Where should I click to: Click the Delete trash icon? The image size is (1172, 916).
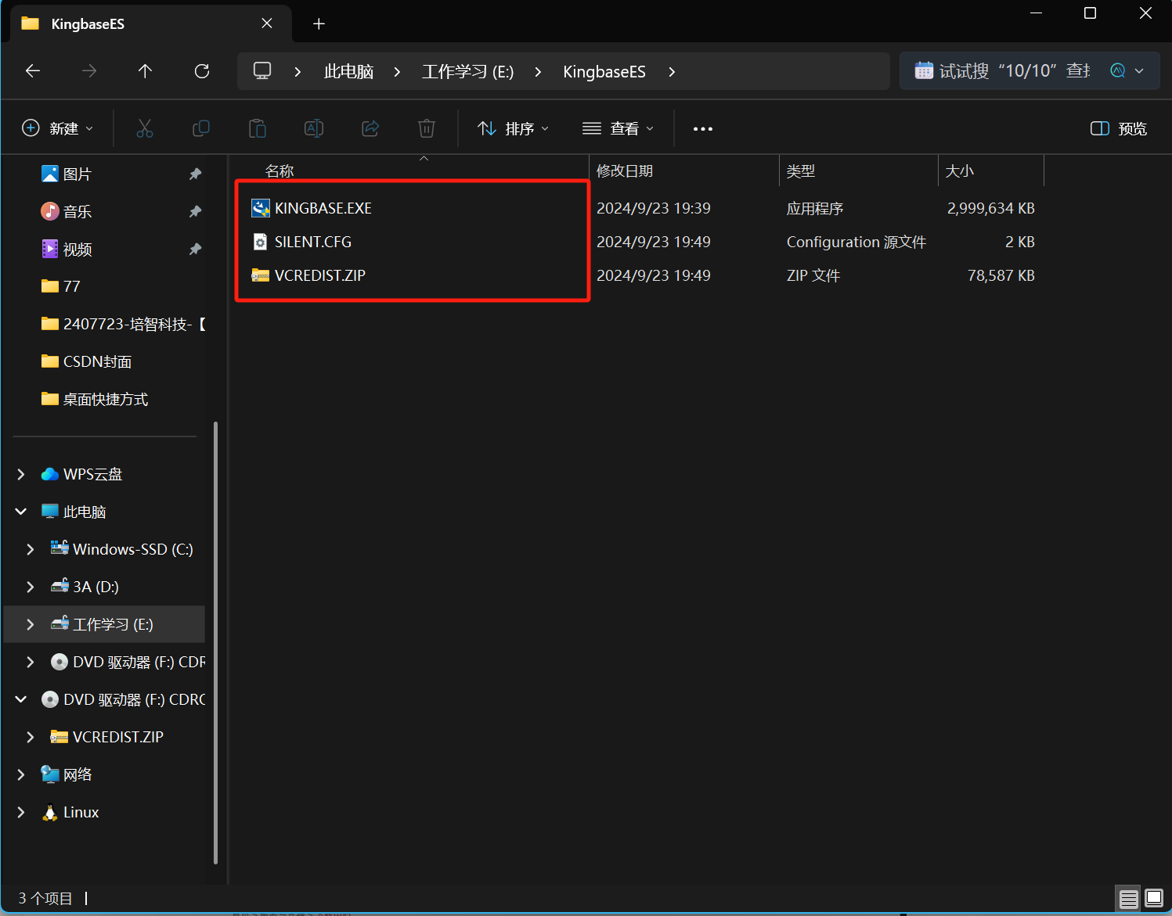427,128
